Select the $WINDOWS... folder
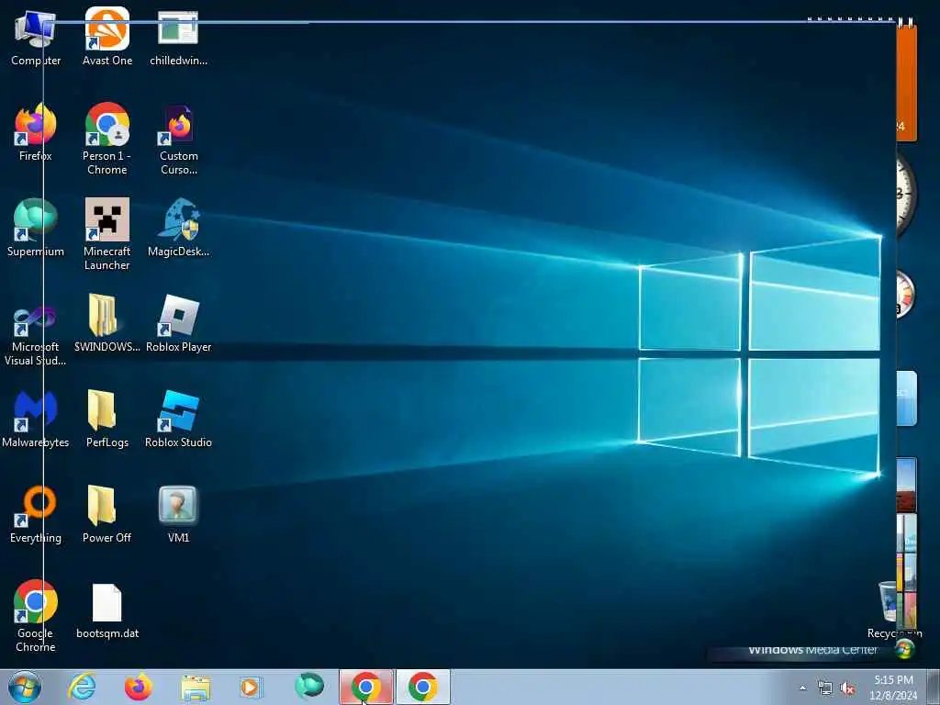The image size is (940, 705). click(106, 324)
